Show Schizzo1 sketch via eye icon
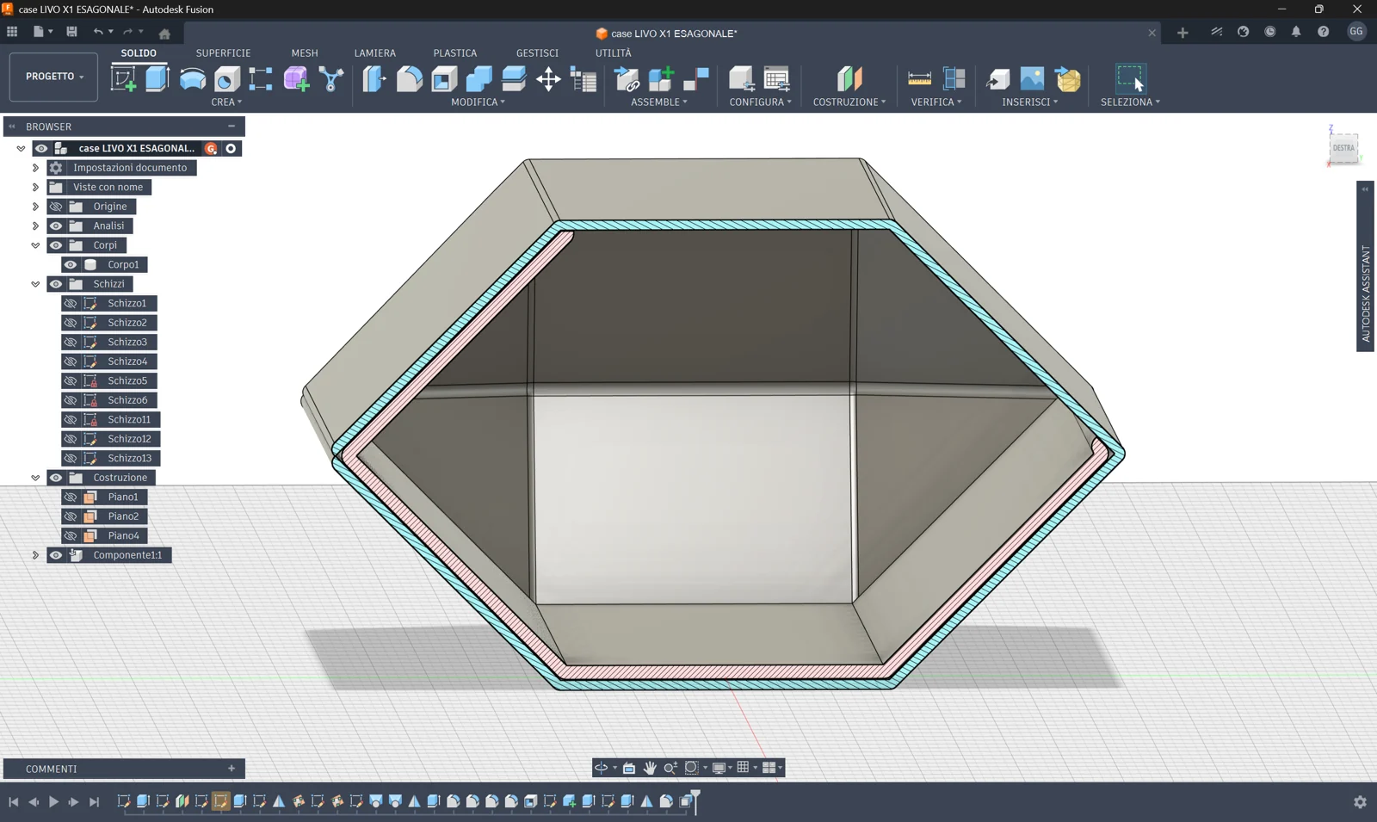The width and height of the screenshot is (1377, 822). pyautogui.click(x=71, y=303)
